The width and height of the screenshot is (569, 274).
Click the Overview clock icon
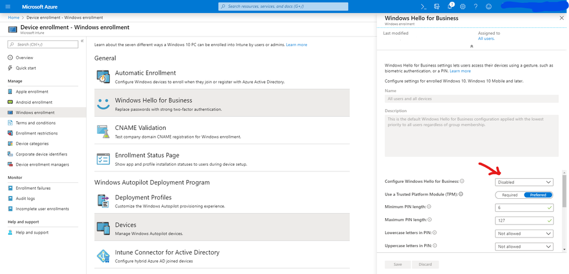point(10,58)
